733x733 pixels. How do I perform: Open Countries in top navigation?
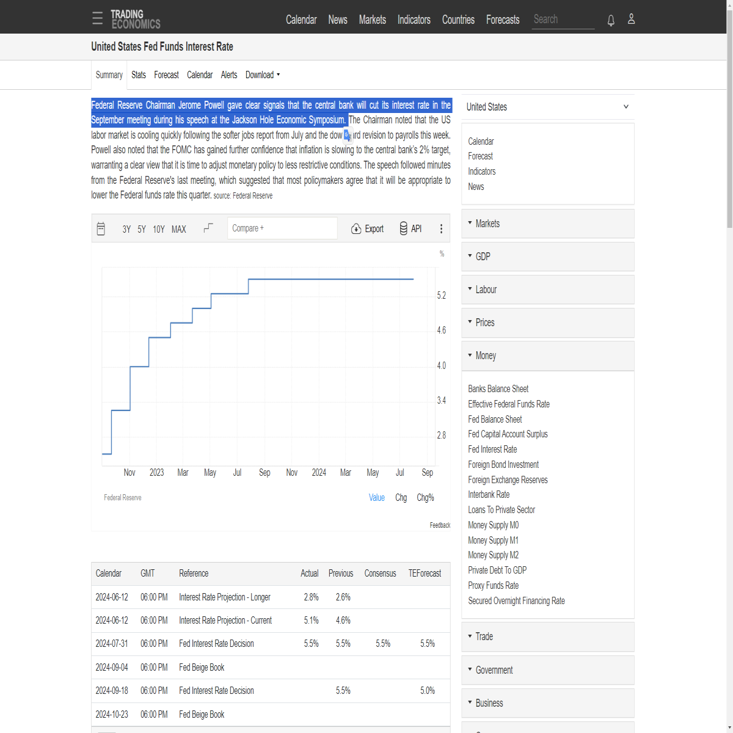click(458, 20)
